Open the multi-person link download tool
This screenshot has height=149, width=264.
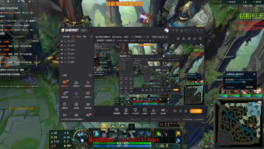click(76, 95)
